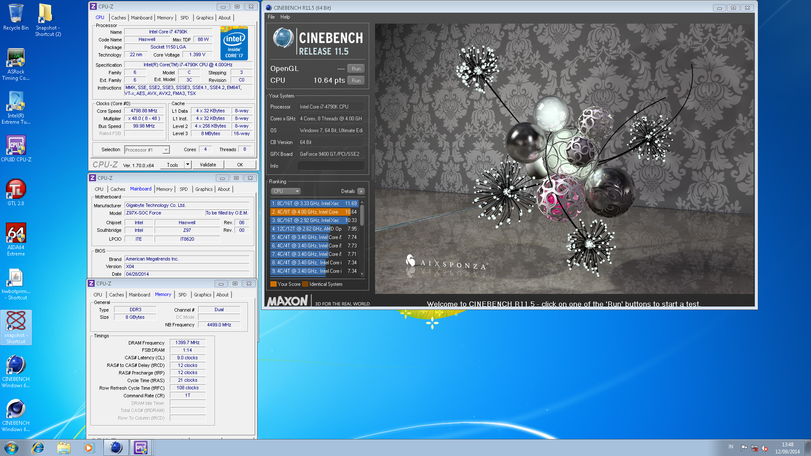This screenshot has height=456, width=811.
Task: Open the Processor #1 selection dropdown
Action: [x=147, y=150]
